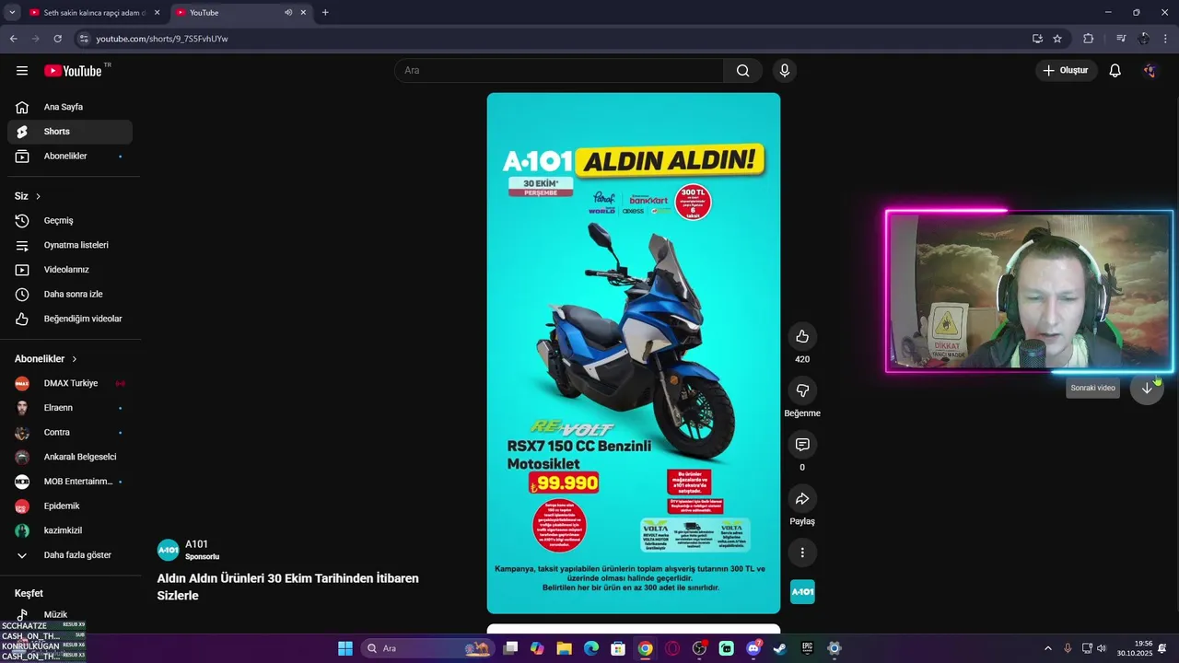Select Shorts in the sidebar
Viewport: 1179px width, 663px height.
click(70, 132)
